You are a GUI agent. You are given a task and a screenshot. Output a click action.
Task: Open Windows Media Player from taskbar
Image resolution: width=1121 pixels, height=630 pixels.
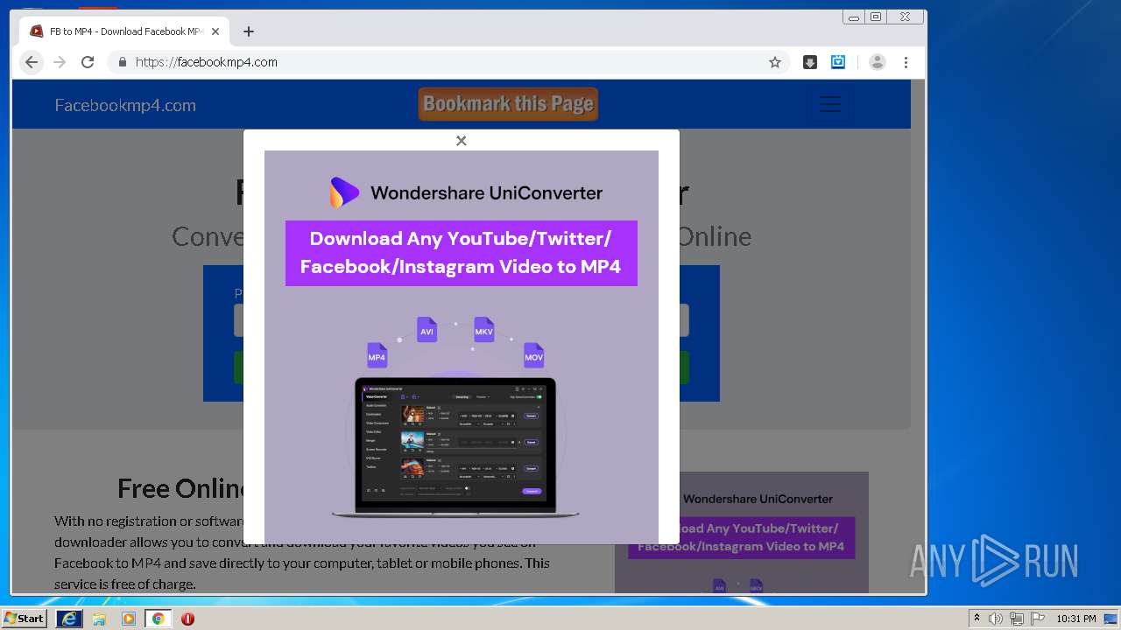coord(129,618)
